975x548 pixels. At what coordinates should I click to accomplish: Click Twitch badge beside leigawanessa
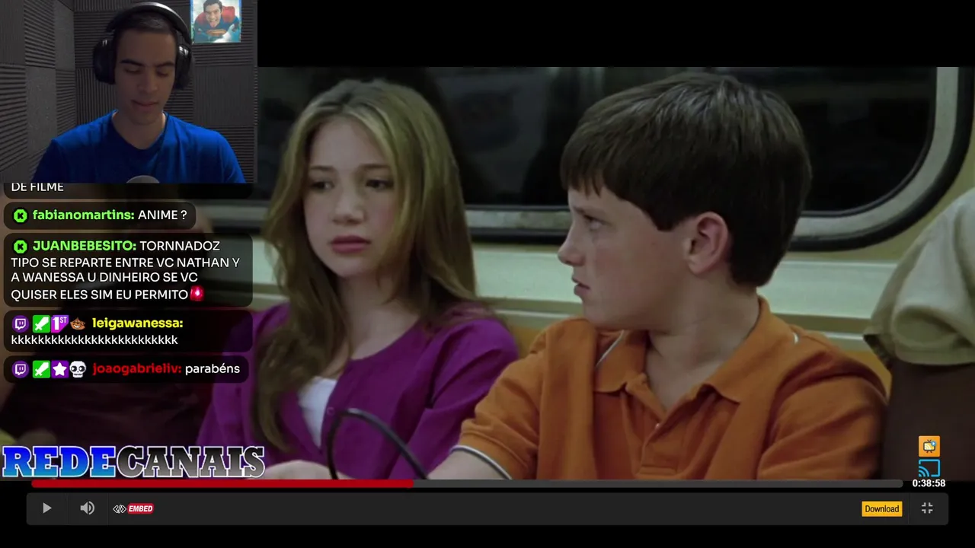point(21,323)
